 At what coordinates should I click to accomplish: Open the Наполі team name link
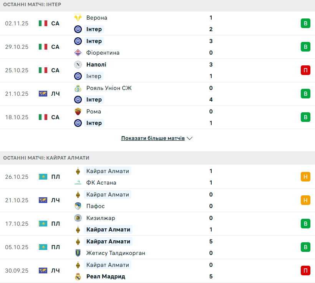pos(96,65)
